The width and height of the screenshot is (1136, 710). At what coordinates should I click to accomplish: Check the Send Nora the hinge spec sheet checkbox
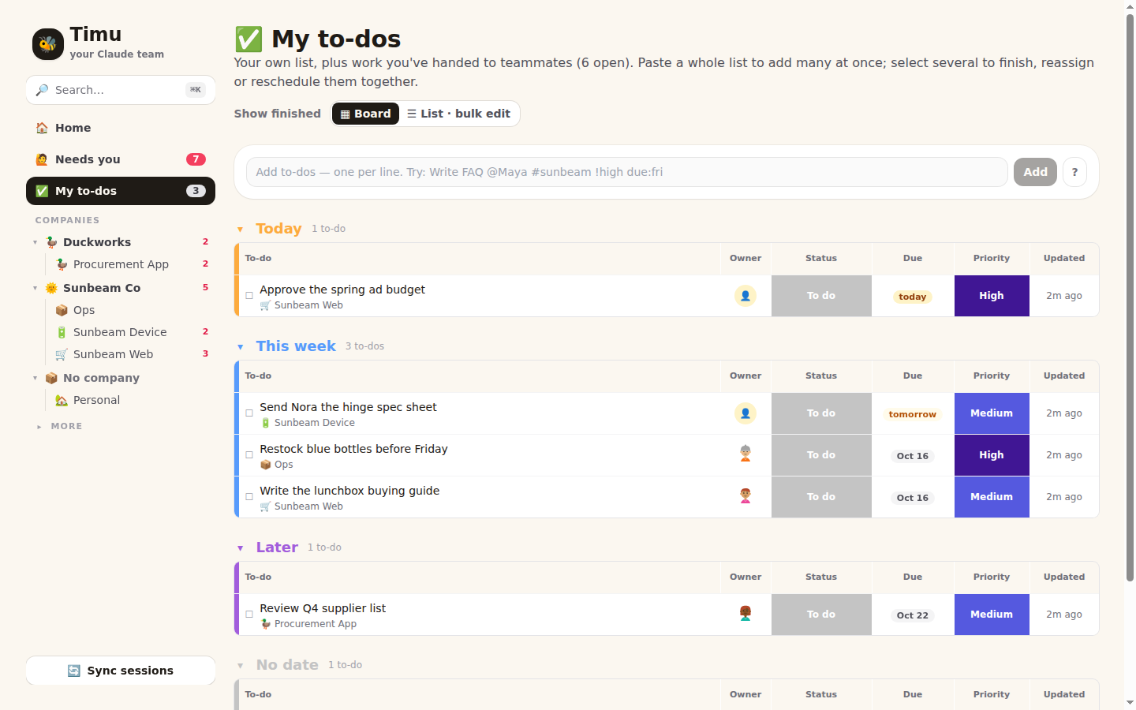249,413
